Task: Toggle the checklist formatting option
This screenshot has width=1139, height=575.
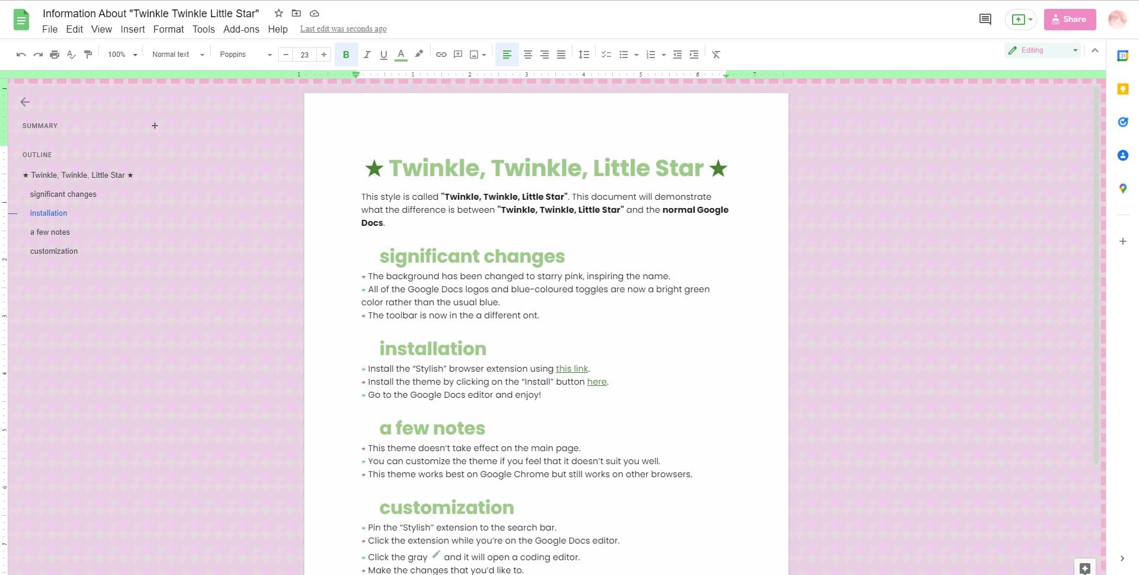Action: click(x=606, y=55)
